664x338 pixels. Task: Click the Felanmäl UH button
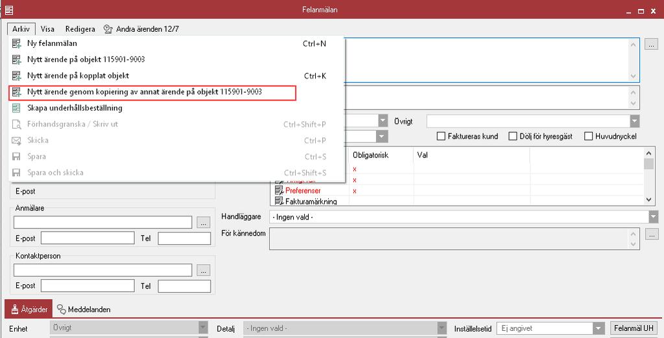634,328
